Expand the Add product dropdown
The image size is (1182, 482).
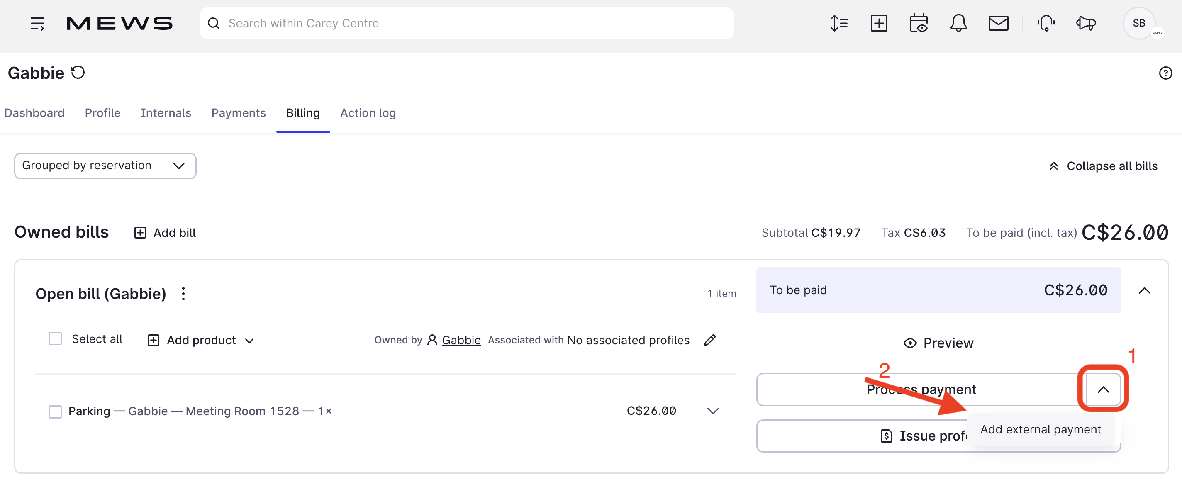pos(249,341)
